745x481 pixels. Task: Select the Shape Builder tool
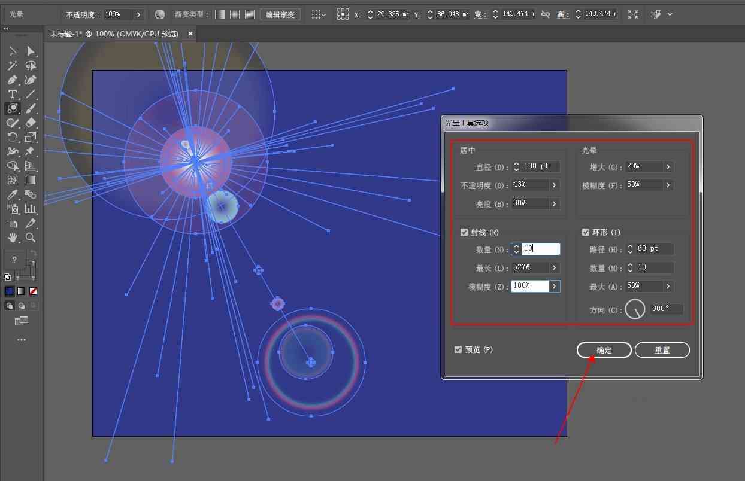(12, 166)
